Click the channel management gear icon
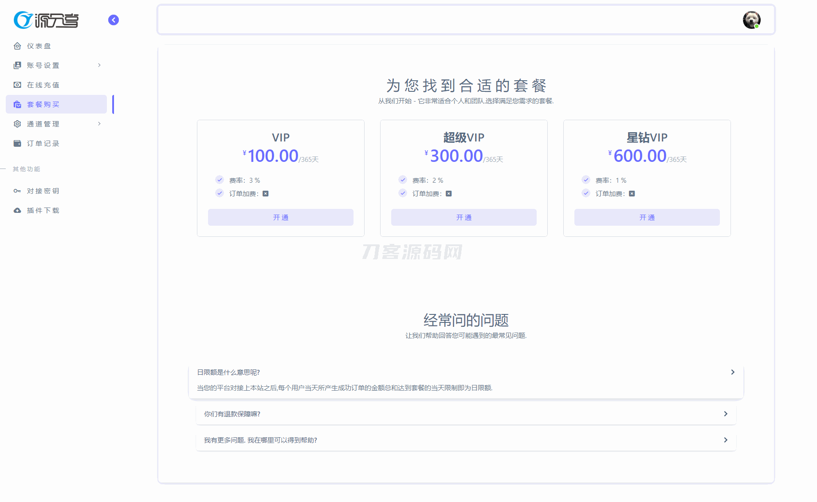 click(17, 124)
